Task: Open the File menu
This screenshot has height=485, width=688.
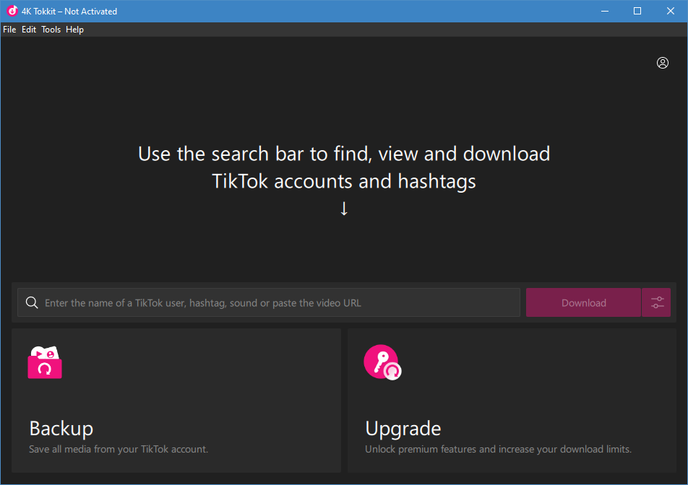Action: [x=9, y=30]
